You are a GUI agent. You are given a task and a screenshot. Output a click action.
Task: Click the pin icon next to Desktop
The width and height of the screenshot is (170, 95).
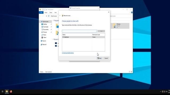pos(51,24)
